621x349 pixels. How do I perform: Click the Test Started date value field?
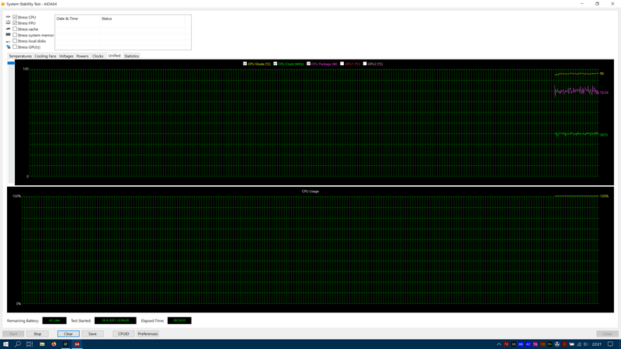[115, 320]
